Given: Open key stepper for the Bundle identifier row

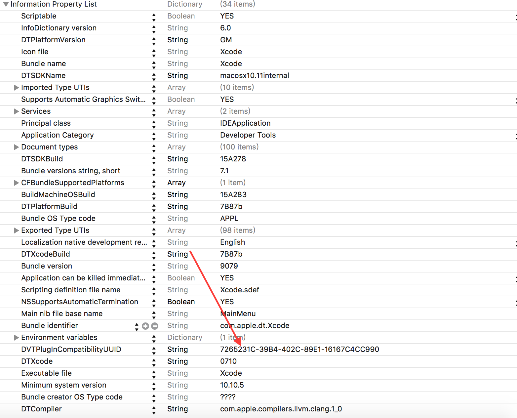Looking at the screenshot, I should pos(137,327).
